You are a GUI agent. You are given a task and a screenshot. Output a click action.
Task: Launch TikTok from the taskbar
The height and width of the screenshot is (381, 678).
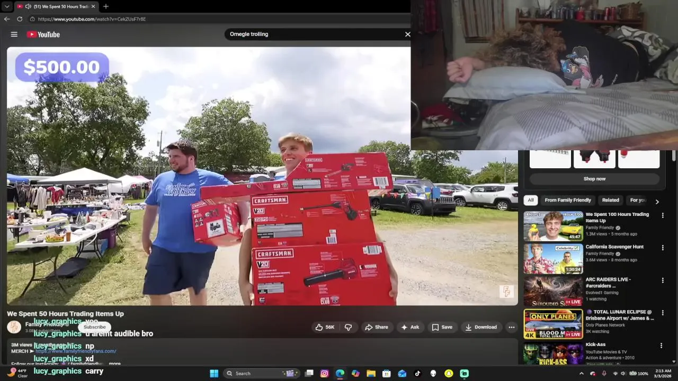pyautogui.click(x=417, y=373)
